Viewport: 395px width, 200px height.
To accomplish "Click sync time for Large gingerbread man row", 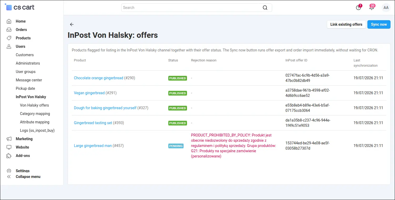I will pos(368,146).
